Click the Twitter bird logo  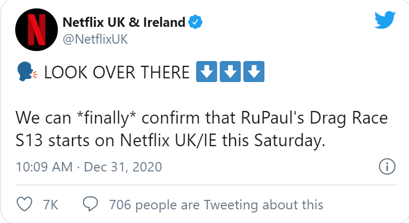[387, 21]
